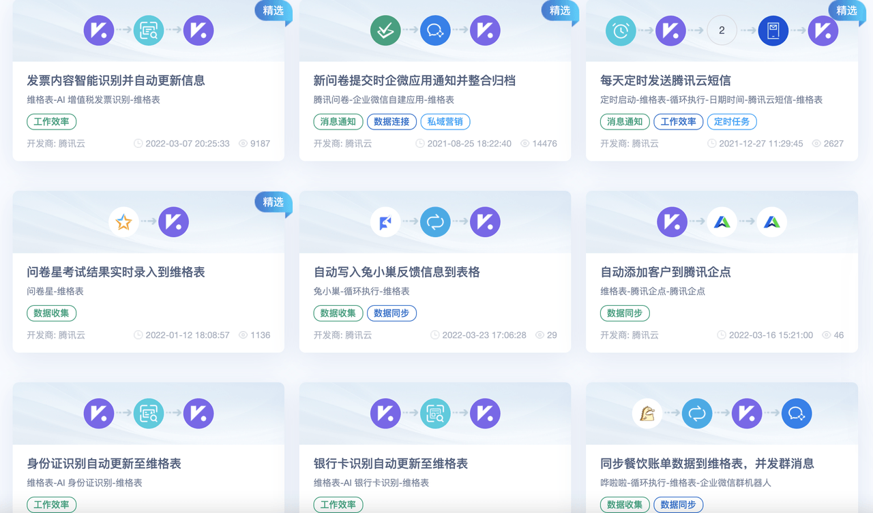Click the AI recognition icon in 银行卡识别 card

(435, 414)
